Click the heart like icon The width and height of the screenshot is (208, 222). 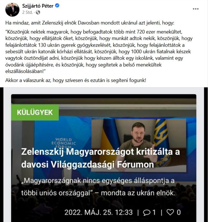170,212
